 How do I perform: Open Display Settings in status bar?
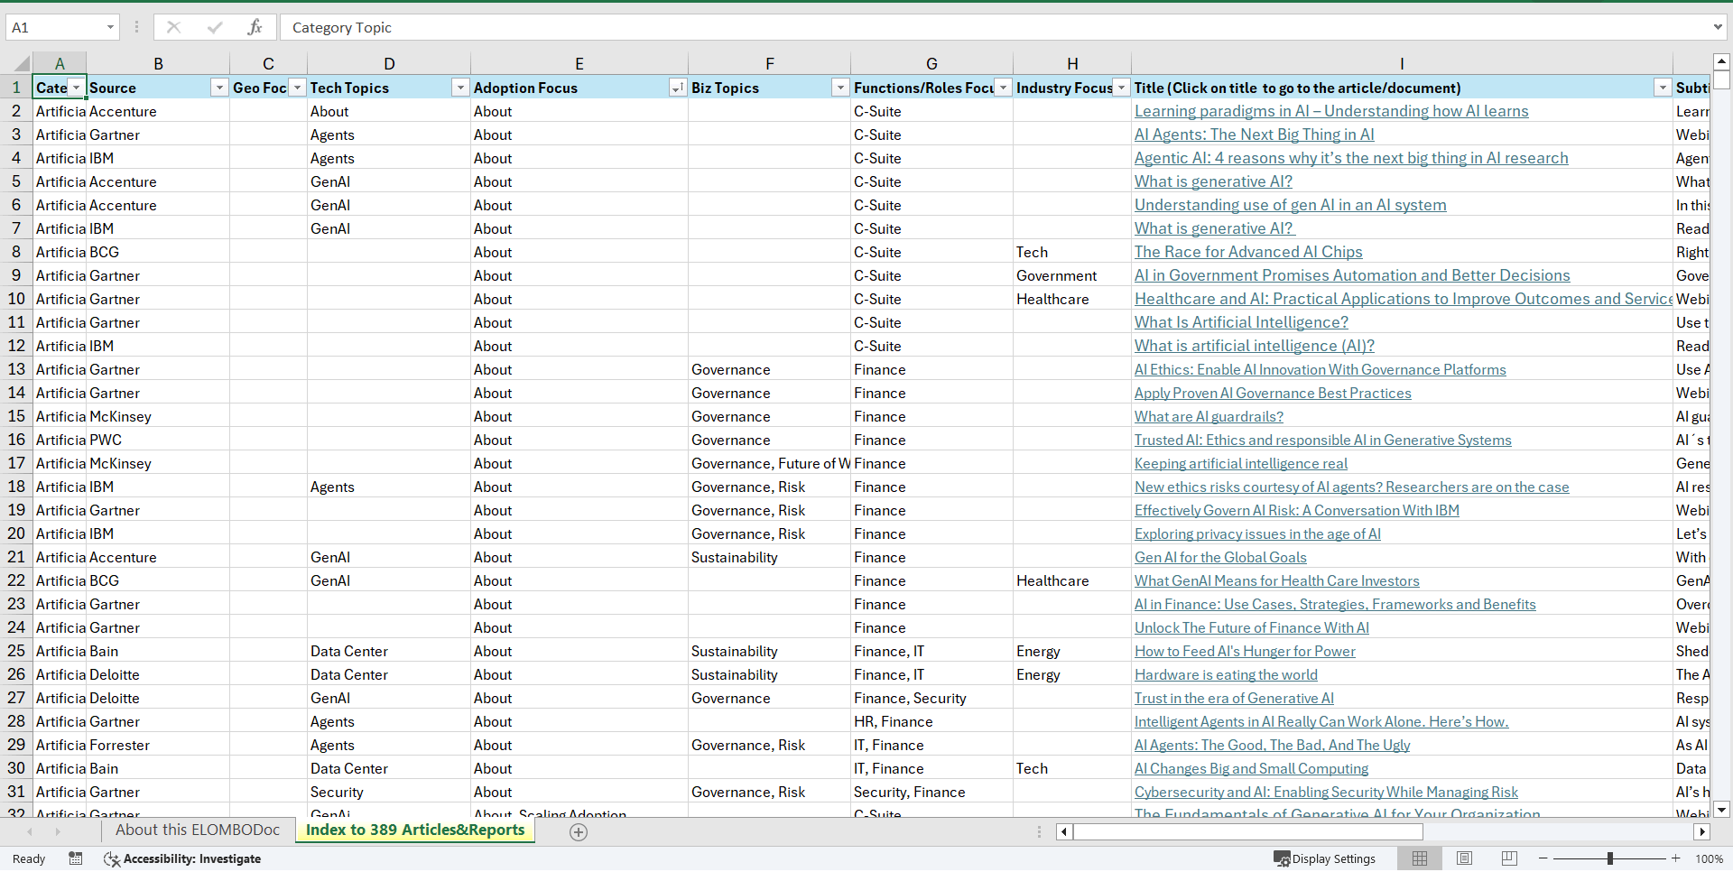click(1324, 858)
